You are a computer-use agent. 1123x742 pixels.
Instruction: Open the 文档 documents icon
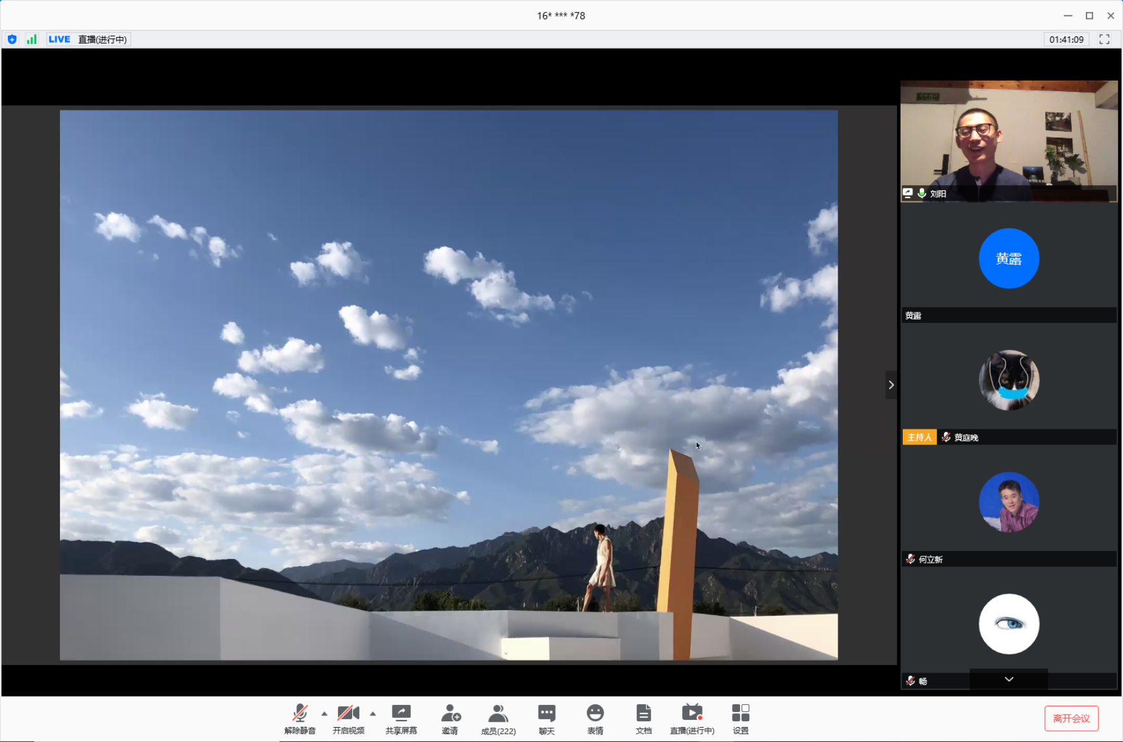pyautogui.click(x=643, y=714)
